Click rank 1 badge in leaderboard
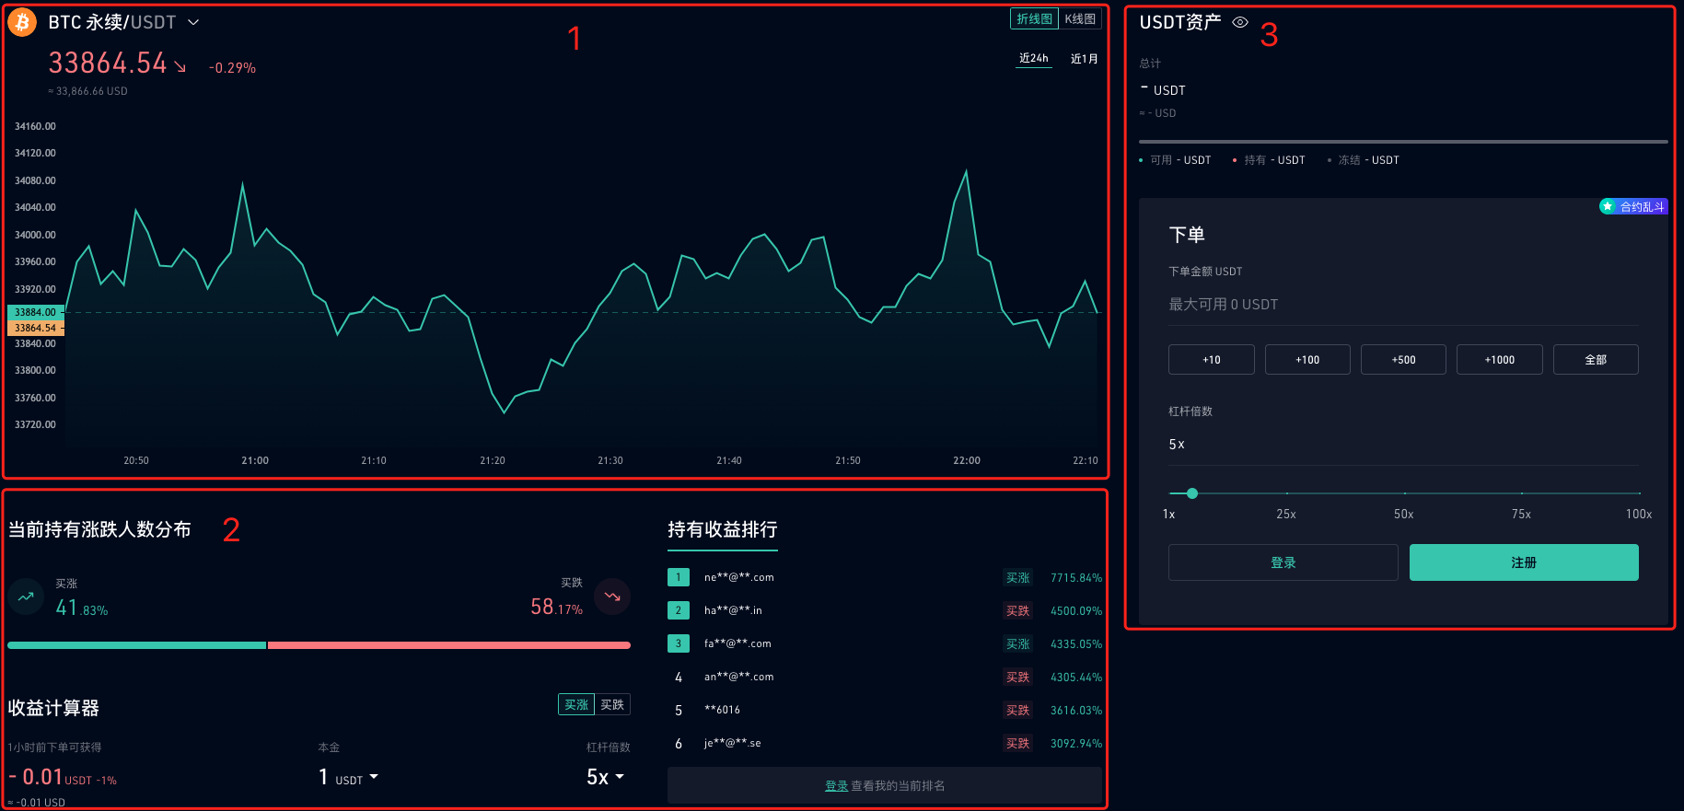The height and width of the screenshot is (811, 1684). point(679,577)
